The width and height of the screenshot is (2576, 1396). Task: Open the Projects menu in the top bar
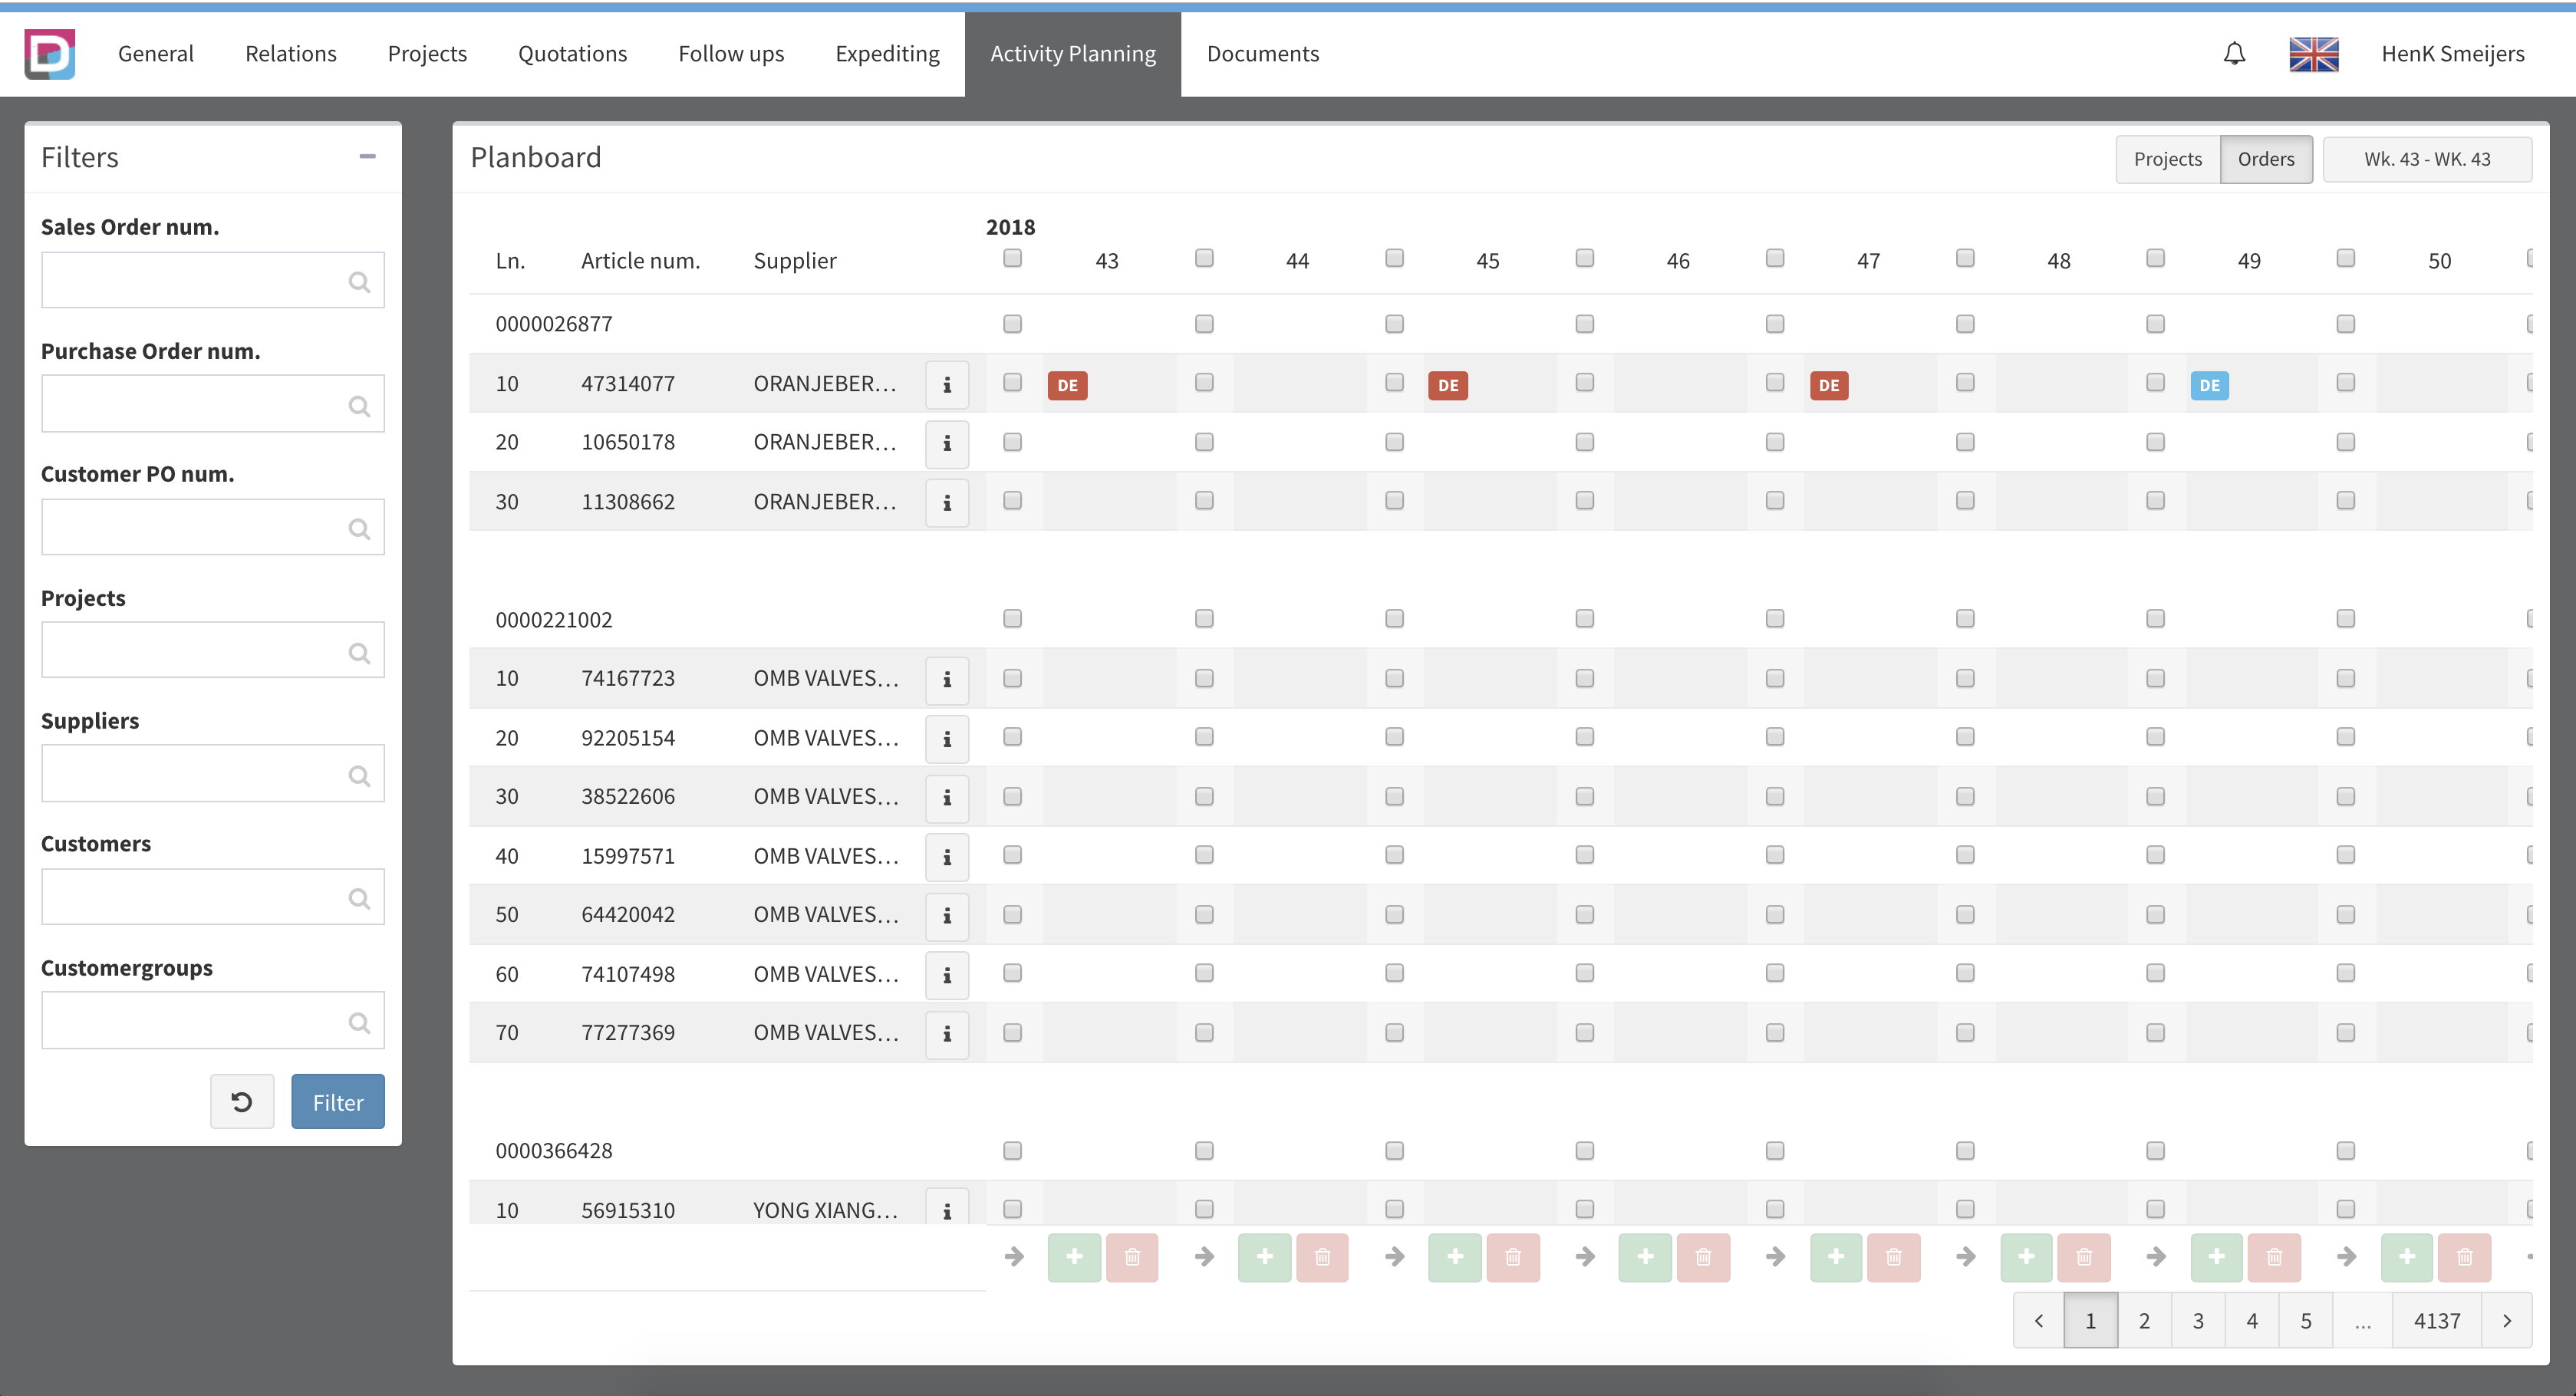pyautogui.click(x=427, y=54)
